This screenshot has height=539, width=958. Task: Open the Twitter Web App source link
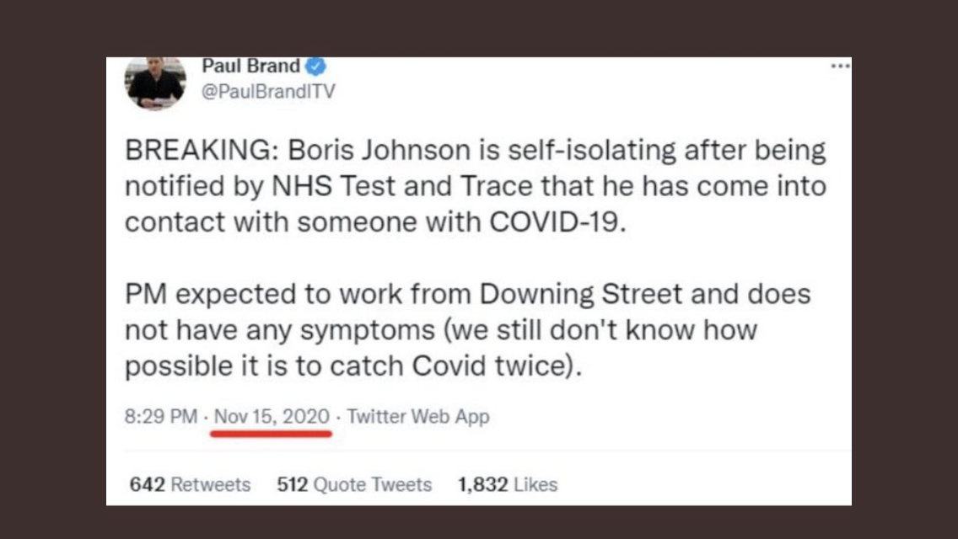tap(418, 416)
